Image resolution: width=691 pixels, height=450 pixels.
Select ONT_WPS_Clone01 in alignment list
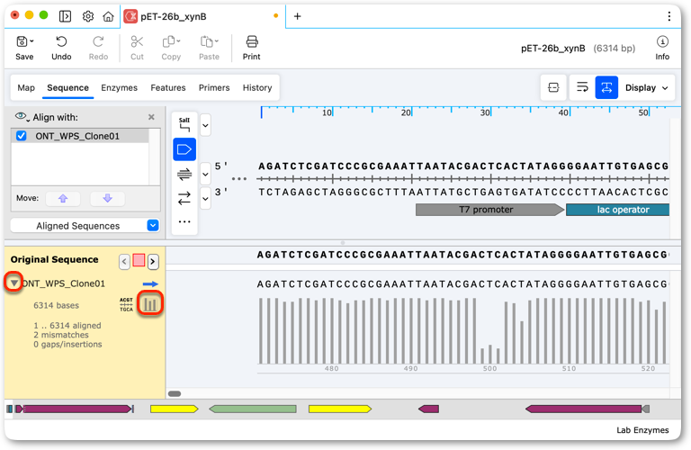tap(80, 136)
